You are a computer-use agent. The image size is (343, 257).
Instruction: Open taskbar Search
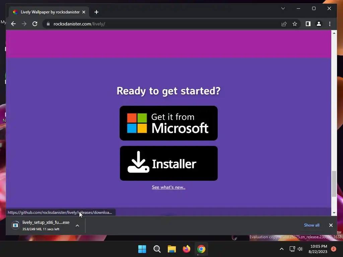click(x=157, y=249)
